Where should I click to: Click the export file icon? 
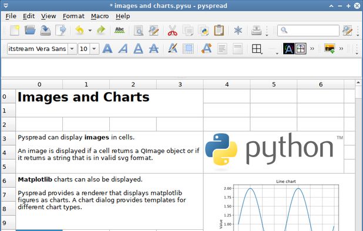pos(61,30)
